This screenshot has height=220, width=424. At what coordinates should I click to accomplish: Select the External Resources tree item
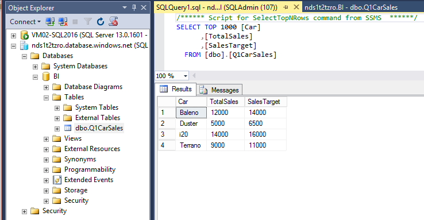(x=92, y=149)
